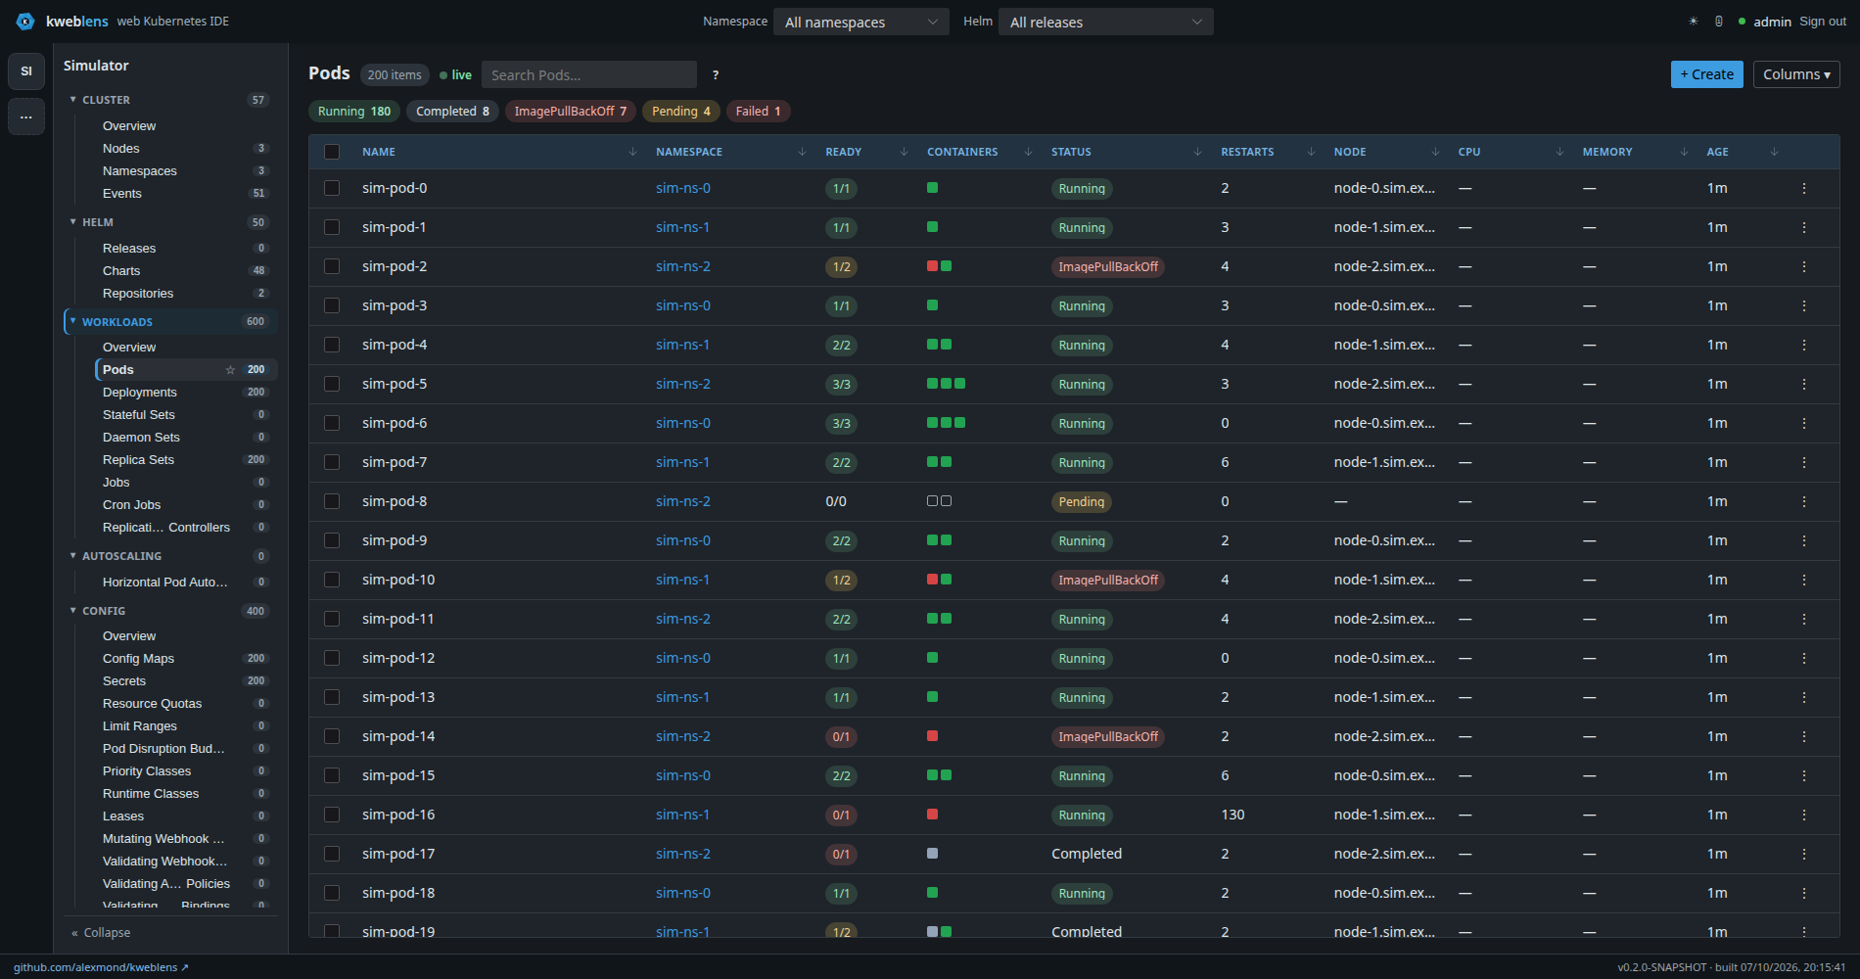This screenshot has width=1860, height=979.
Task: Open Config Maps in the sidebar
Action: (x=138, y=659)
